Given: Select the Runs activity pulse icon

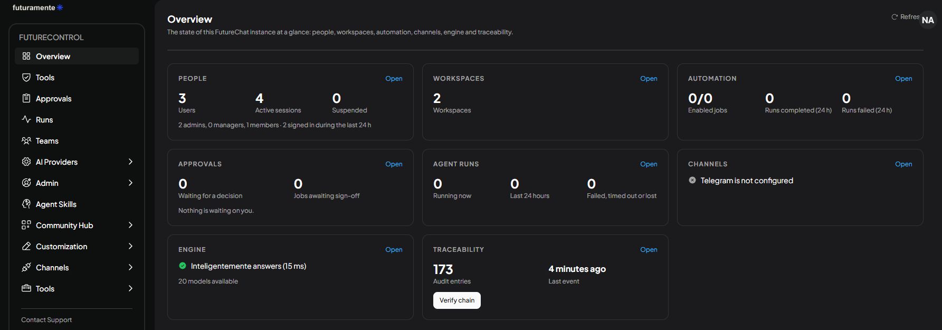Looking at the screenshot, I should (26, 119).
